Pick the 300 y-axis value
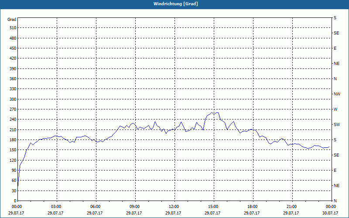Viewport: 349px width, 218px height. (x=13, y=99)
